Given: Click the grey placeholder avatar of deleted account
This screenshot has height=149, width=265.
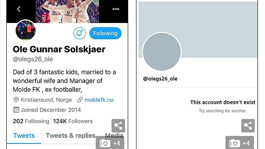Looking at the screenshot, I should point(162,51).
